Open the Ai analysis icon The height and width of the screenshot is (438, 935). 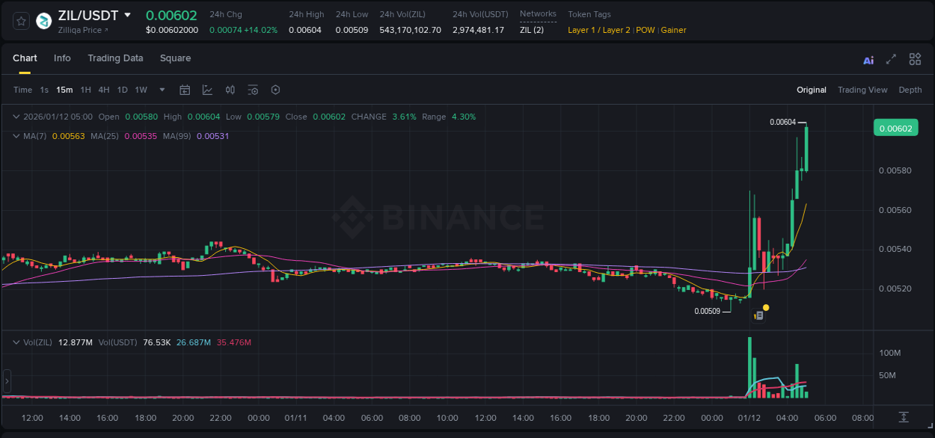tap(868, 60)
